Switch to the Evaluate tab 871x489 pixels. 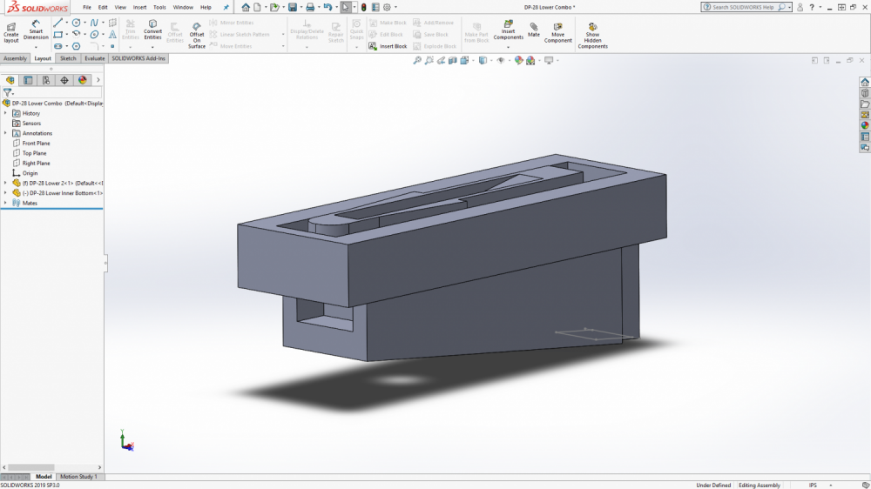[95, 58]
